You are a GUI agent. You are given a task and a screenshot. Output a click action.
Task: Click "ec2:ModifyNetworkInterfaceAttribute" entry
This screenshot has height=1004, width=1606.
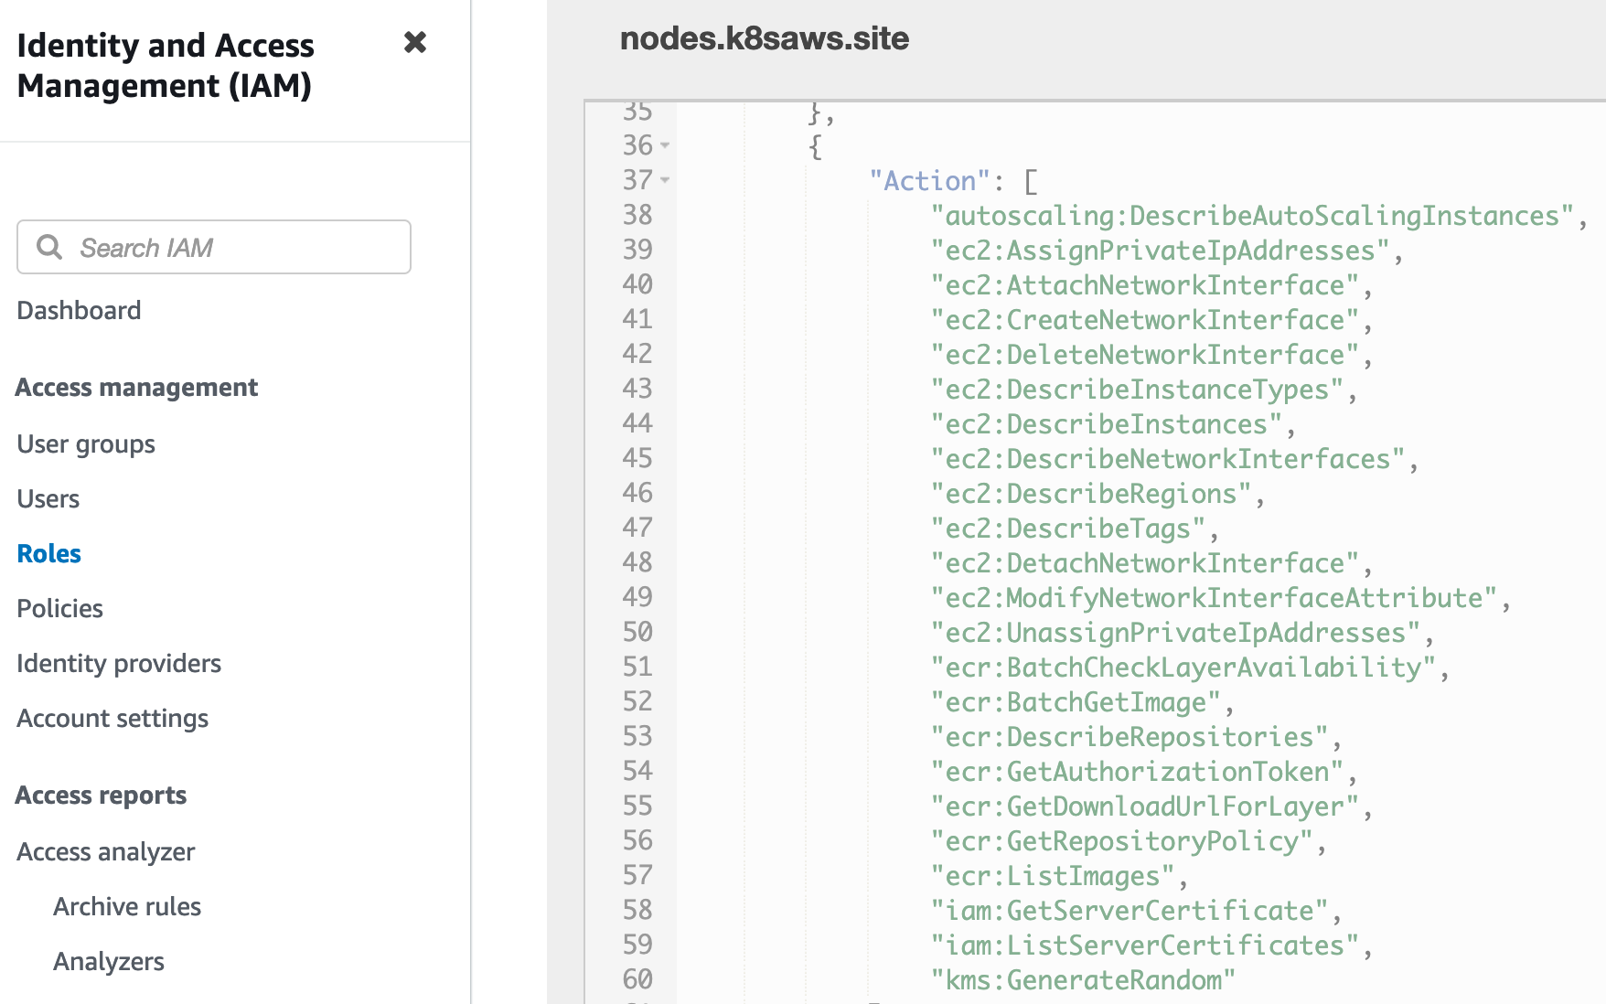pos(1214,598)
